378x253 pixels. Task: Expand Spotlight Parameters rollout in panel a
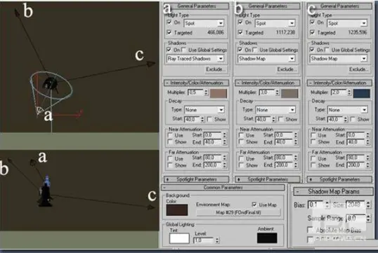197,179
